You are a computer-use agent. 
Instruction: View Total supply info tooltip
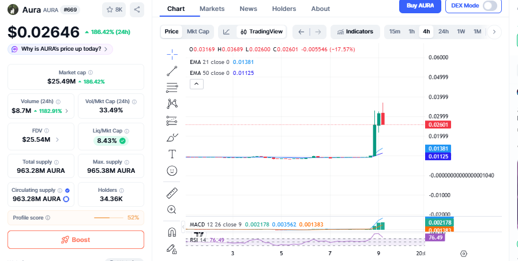(x=56, y=162)
